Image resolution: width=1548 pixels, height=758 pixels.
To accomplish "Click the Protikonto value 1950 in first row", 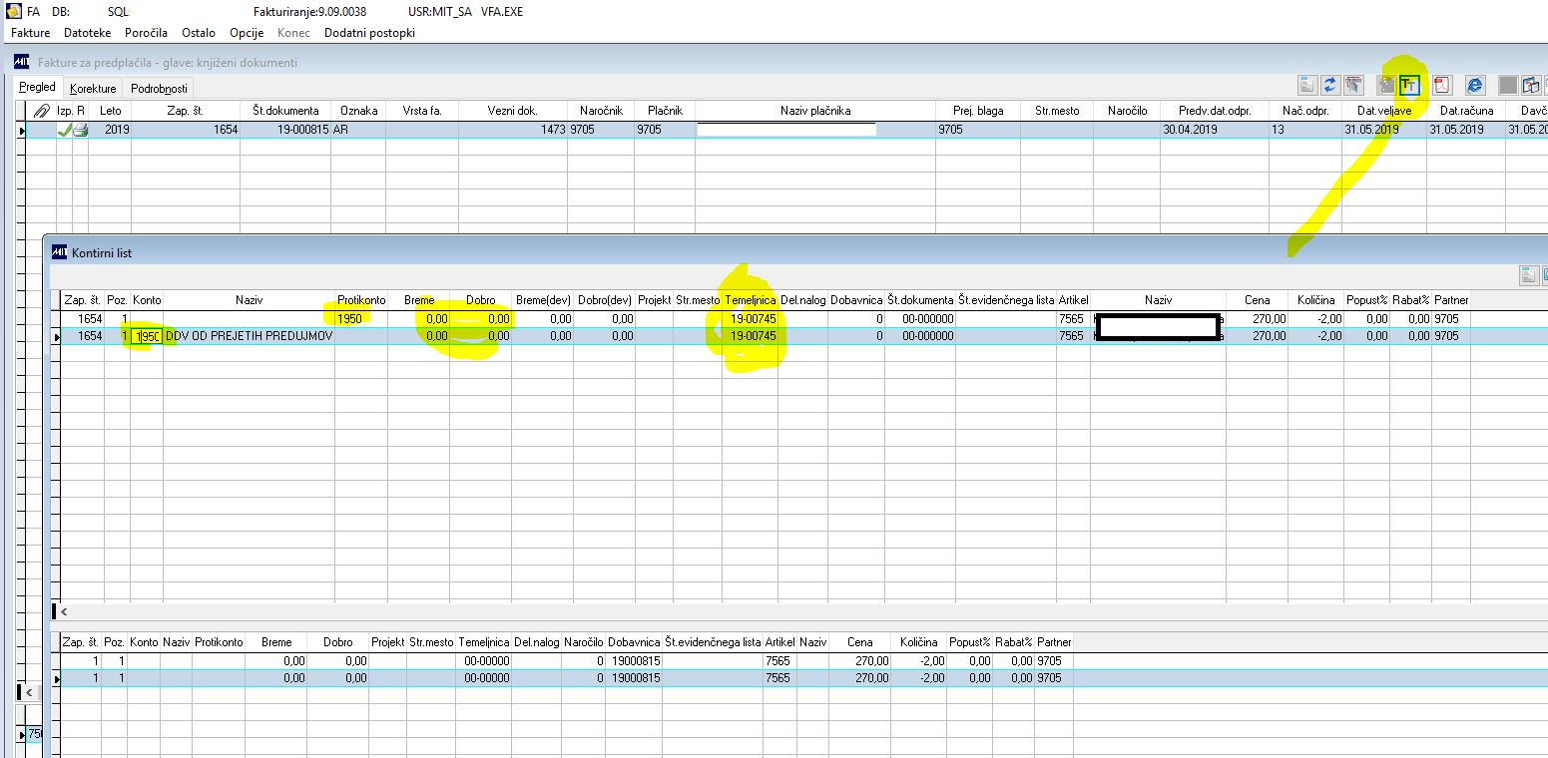I will click(x=361, y=319).
